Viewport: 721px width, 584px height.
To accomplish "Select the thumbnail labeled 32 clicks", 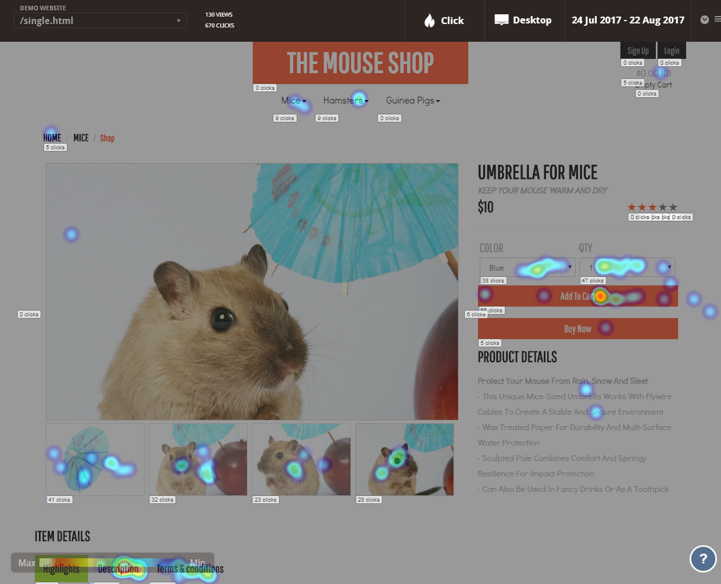I will [x=198, y=459].
